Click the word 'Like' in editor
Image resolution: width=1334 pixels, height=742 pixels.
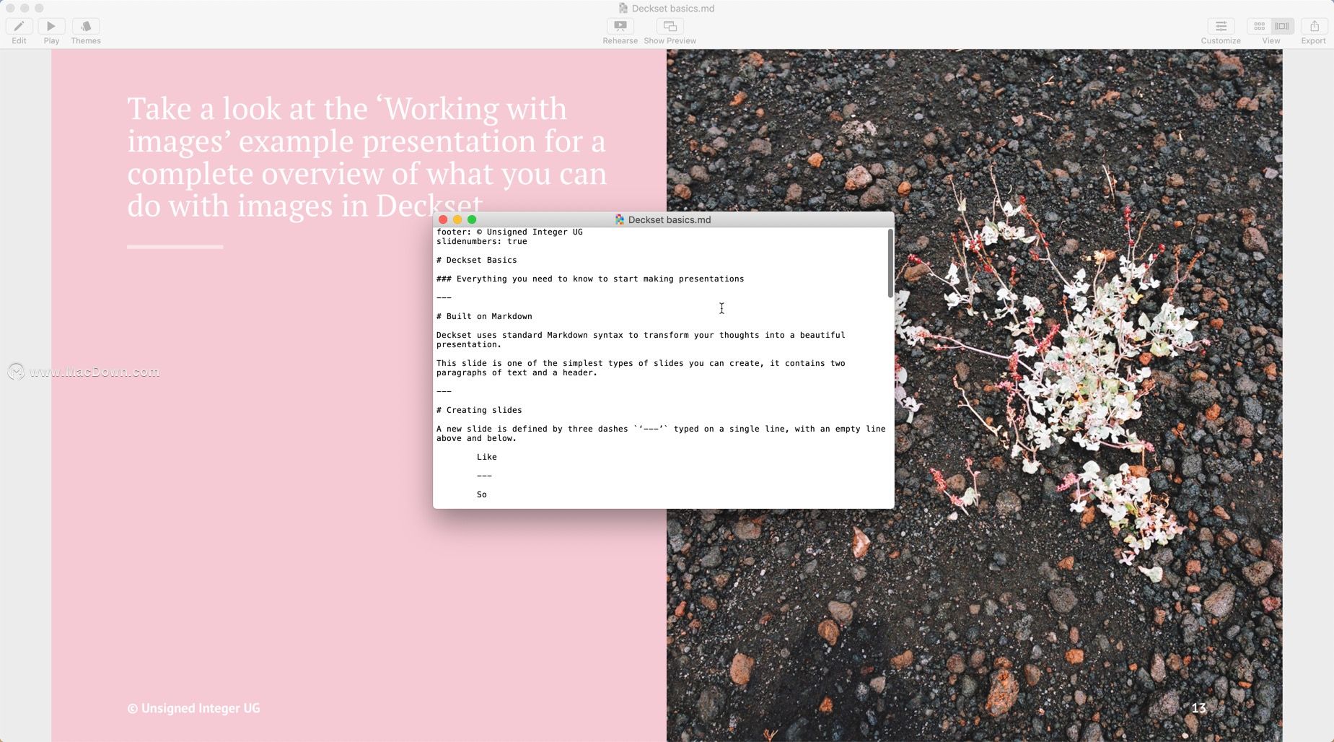coord(487,457)
